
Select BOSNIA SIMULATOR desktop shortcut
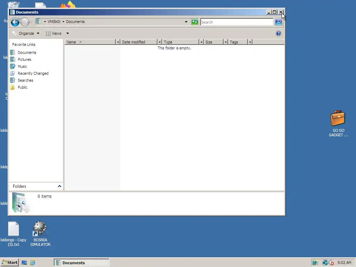click(40, 233)
